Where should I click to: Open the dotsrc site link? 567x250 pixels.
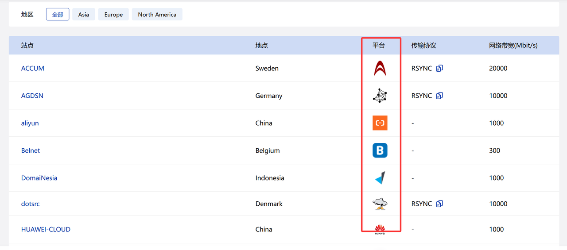click(x=31, y=204)
